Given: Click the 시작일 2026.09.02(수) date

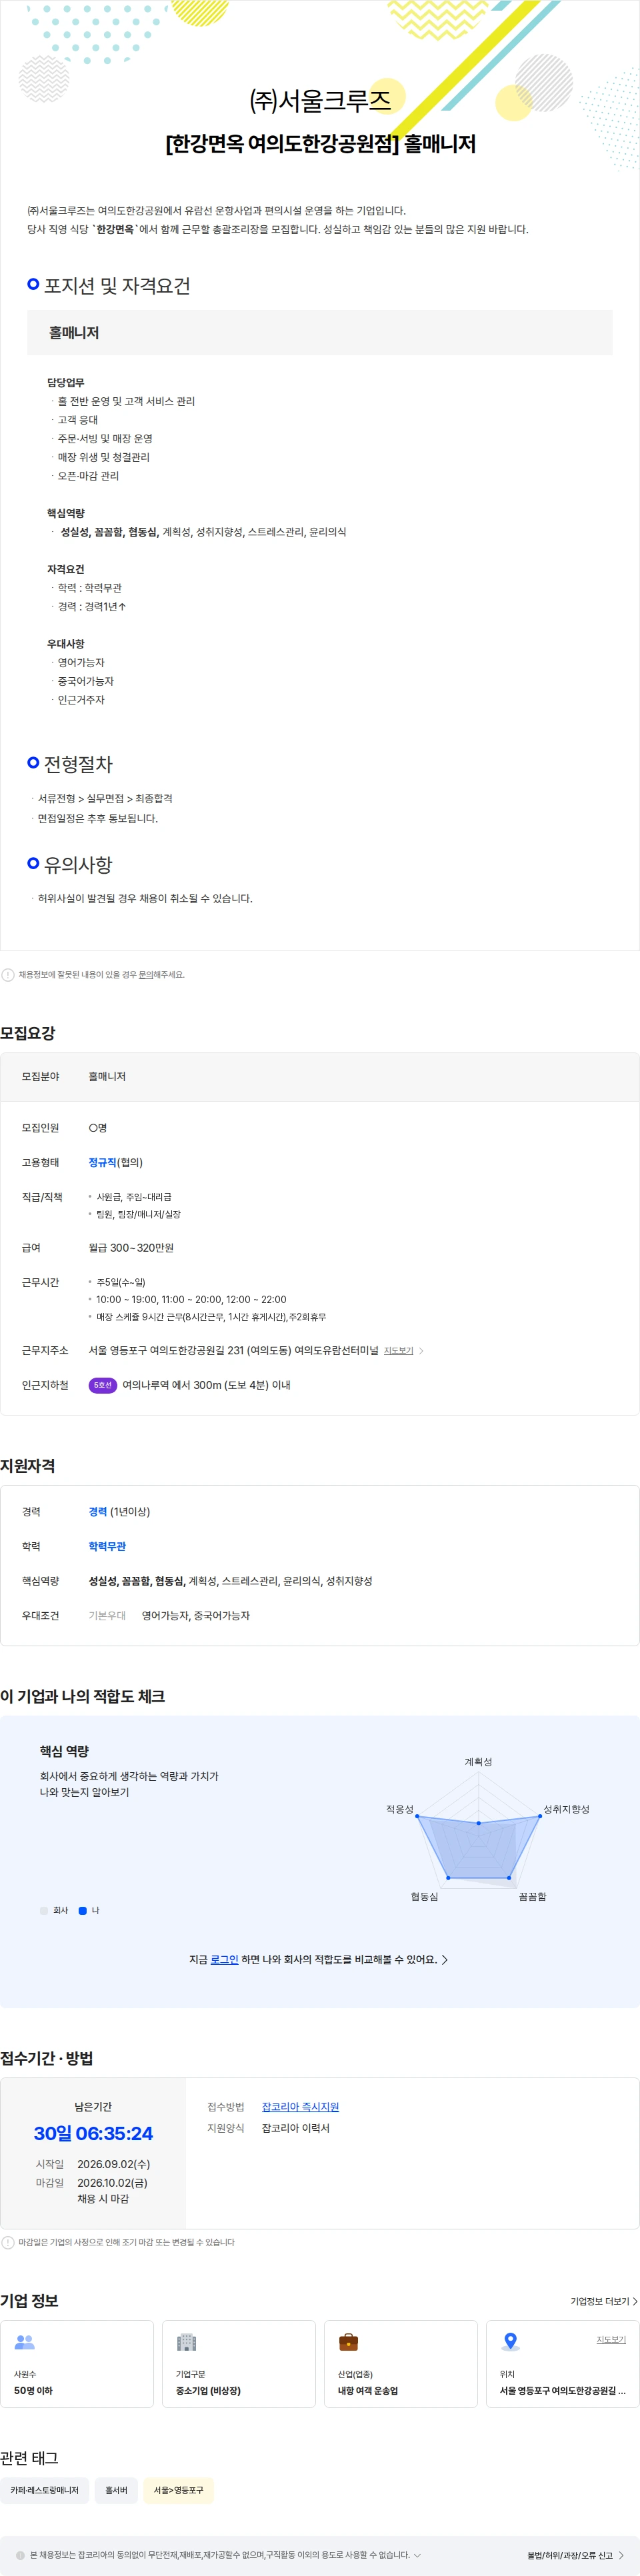Looking at the screenshot, I should [114, 2164].
